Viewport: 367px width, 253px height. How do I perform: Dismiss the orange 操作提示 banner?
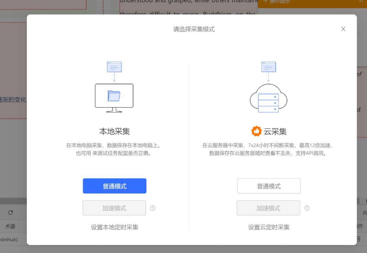pyautogui.click(x=361, y=2)
